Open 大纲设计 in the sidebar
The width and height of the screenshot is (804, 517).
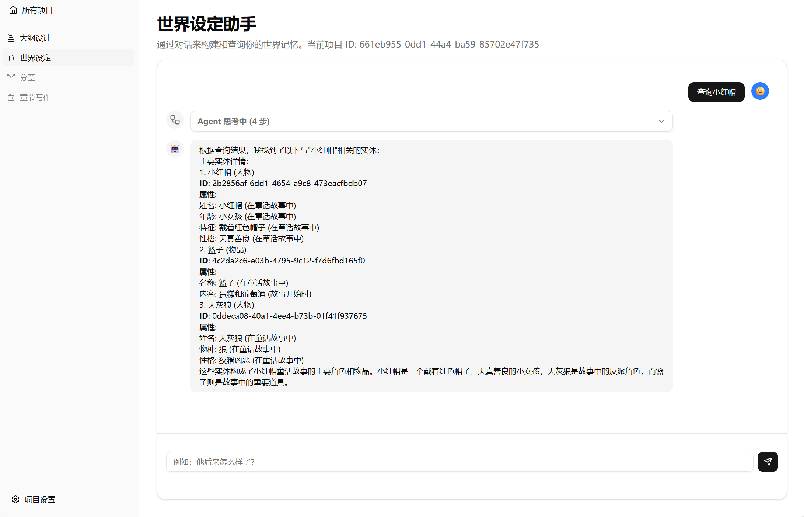click(x=35, y=38)
